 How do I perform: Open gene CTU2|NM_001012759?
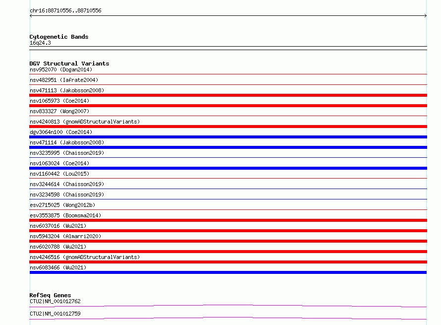[55, 314]
